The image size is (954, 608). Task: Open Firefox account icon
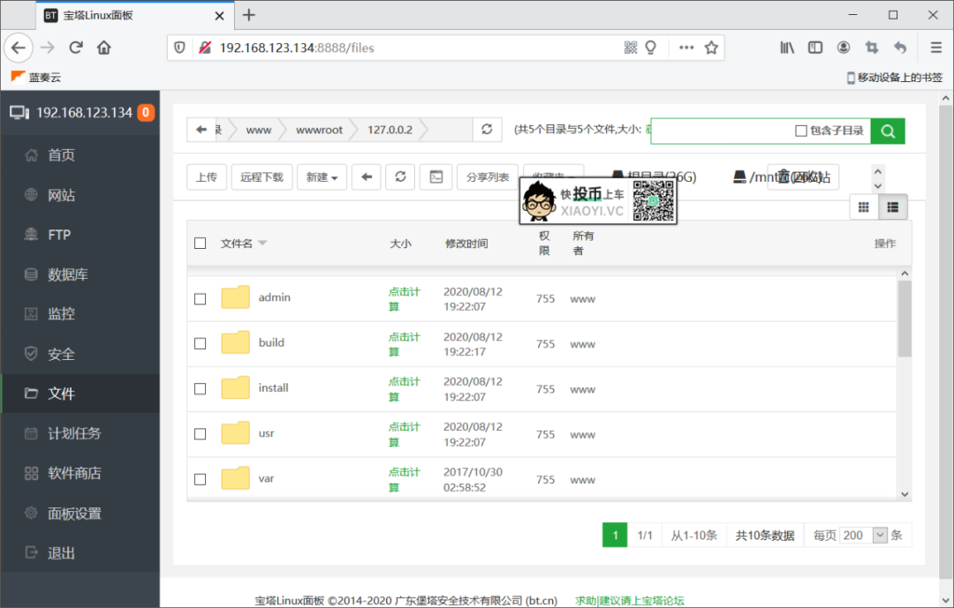[844, 48]
